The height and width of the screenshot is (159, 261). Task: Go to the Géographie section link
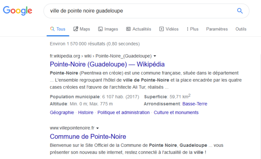62,113
